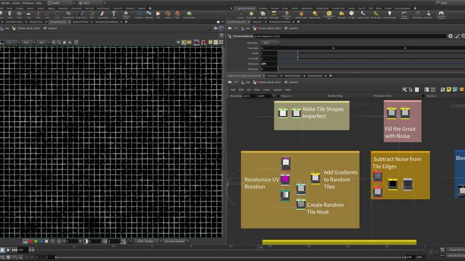Select the Null shelf tool

coord(38,14)
